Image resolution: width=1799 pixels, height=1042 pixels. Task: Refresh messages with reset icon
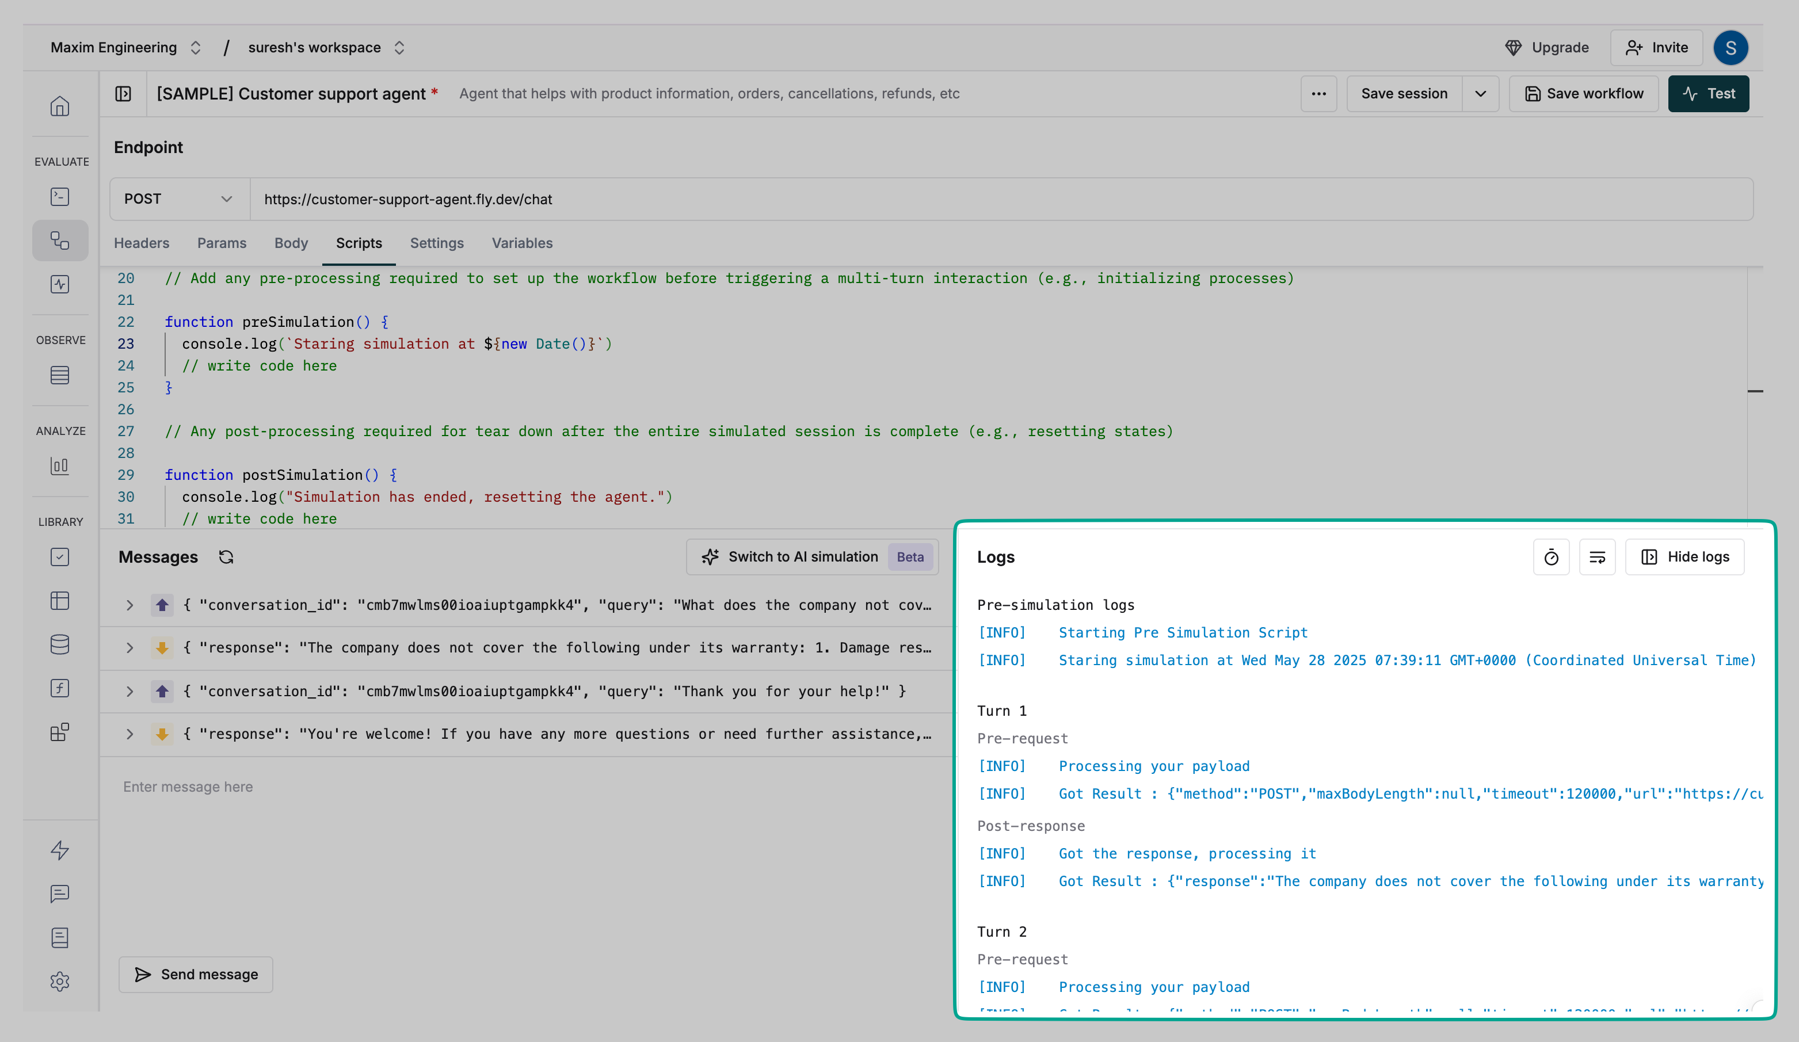(x=226, y=557)
